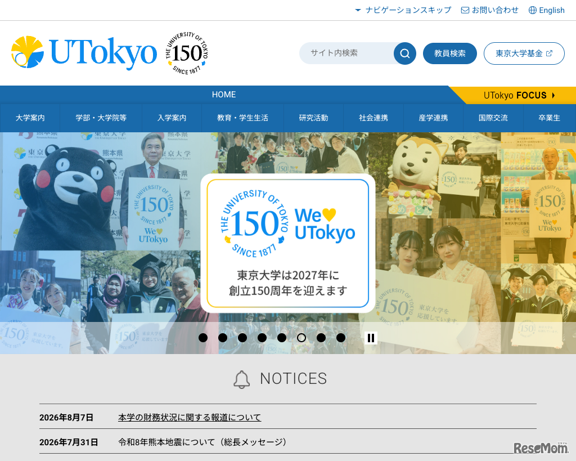Select the eighth carousel slide dot
This screenshot has height=461, width=576.
(341, 338)
